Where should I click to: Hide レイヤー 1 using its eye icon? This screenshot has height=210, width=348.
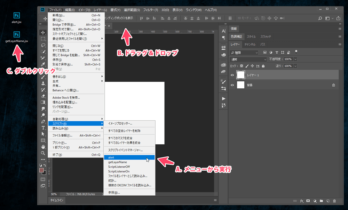tap(232, 75)
